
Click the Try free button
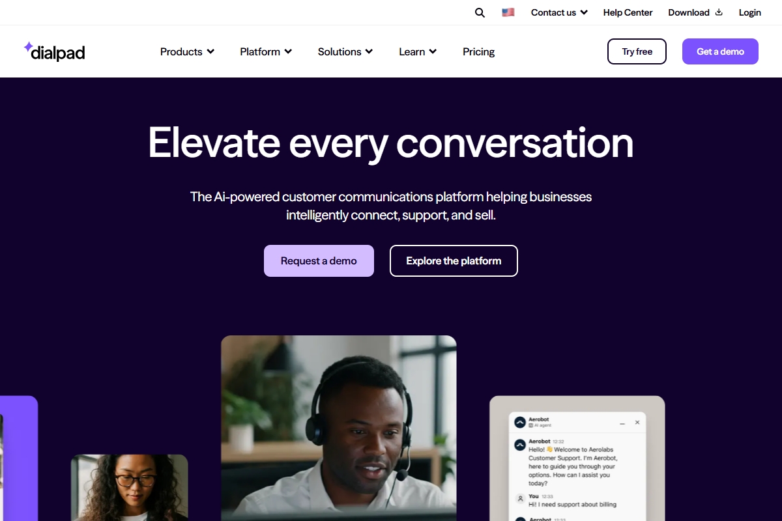(x=637, y=51)
